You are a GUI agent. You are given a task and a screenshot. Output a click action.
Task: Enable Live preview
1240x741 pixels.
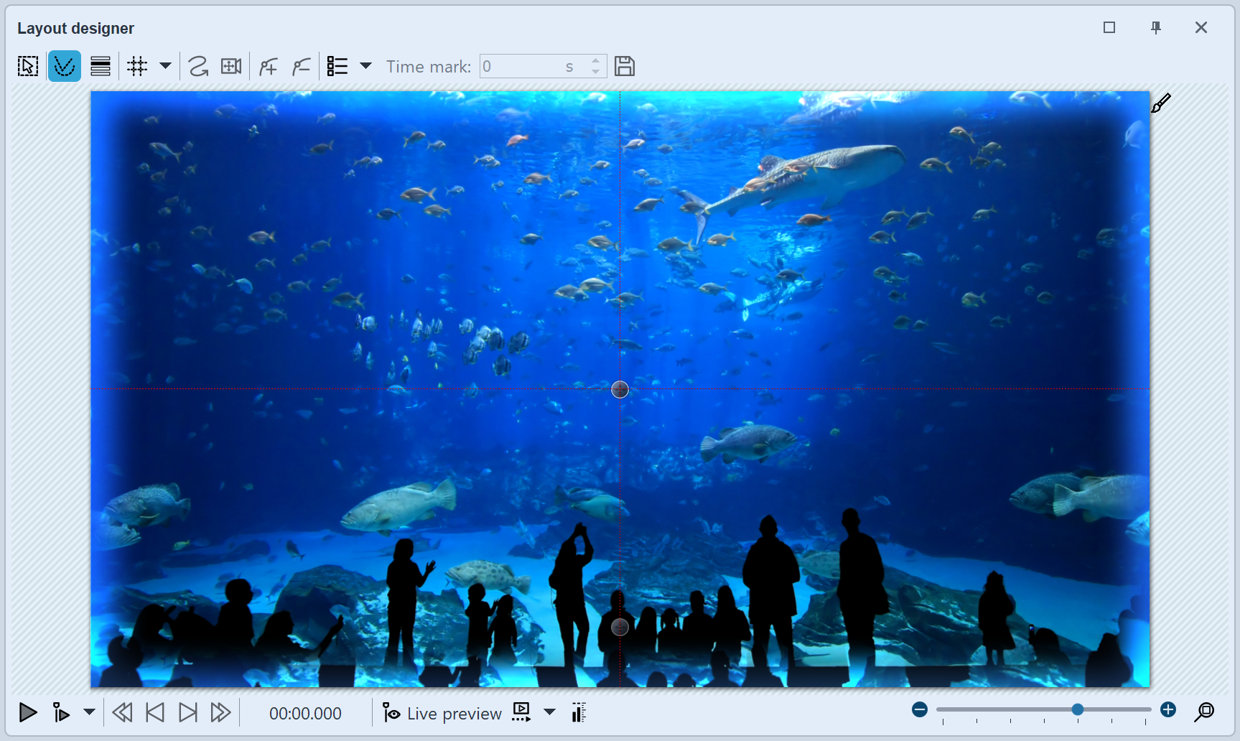442,712
